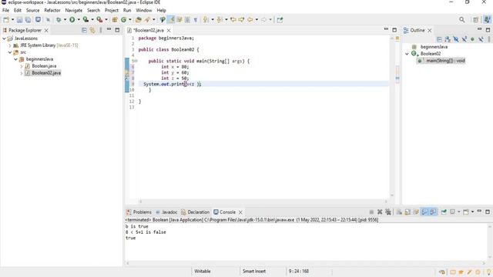Click the Open Perspective icon
The image size is (493, 277).
pos(476,19)
